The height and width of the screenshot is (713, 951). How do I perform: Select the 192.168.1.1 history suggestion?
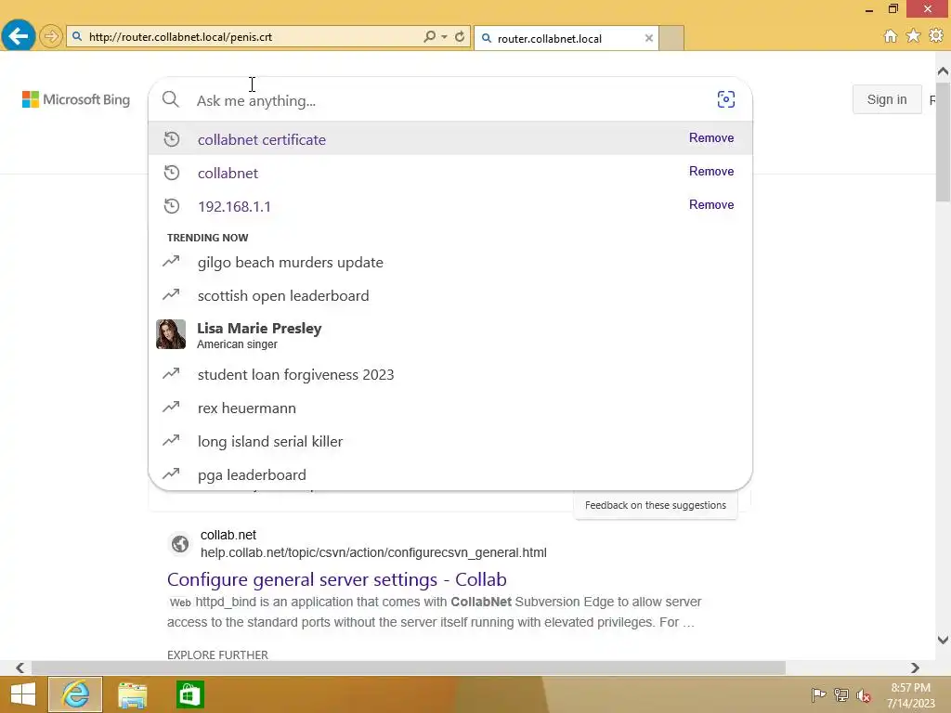click(450, 206)
